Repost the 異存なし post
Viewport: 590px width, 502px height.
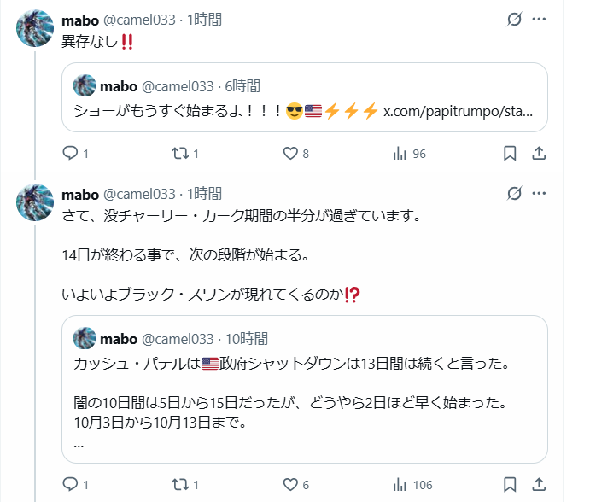(x=179, y=154)
